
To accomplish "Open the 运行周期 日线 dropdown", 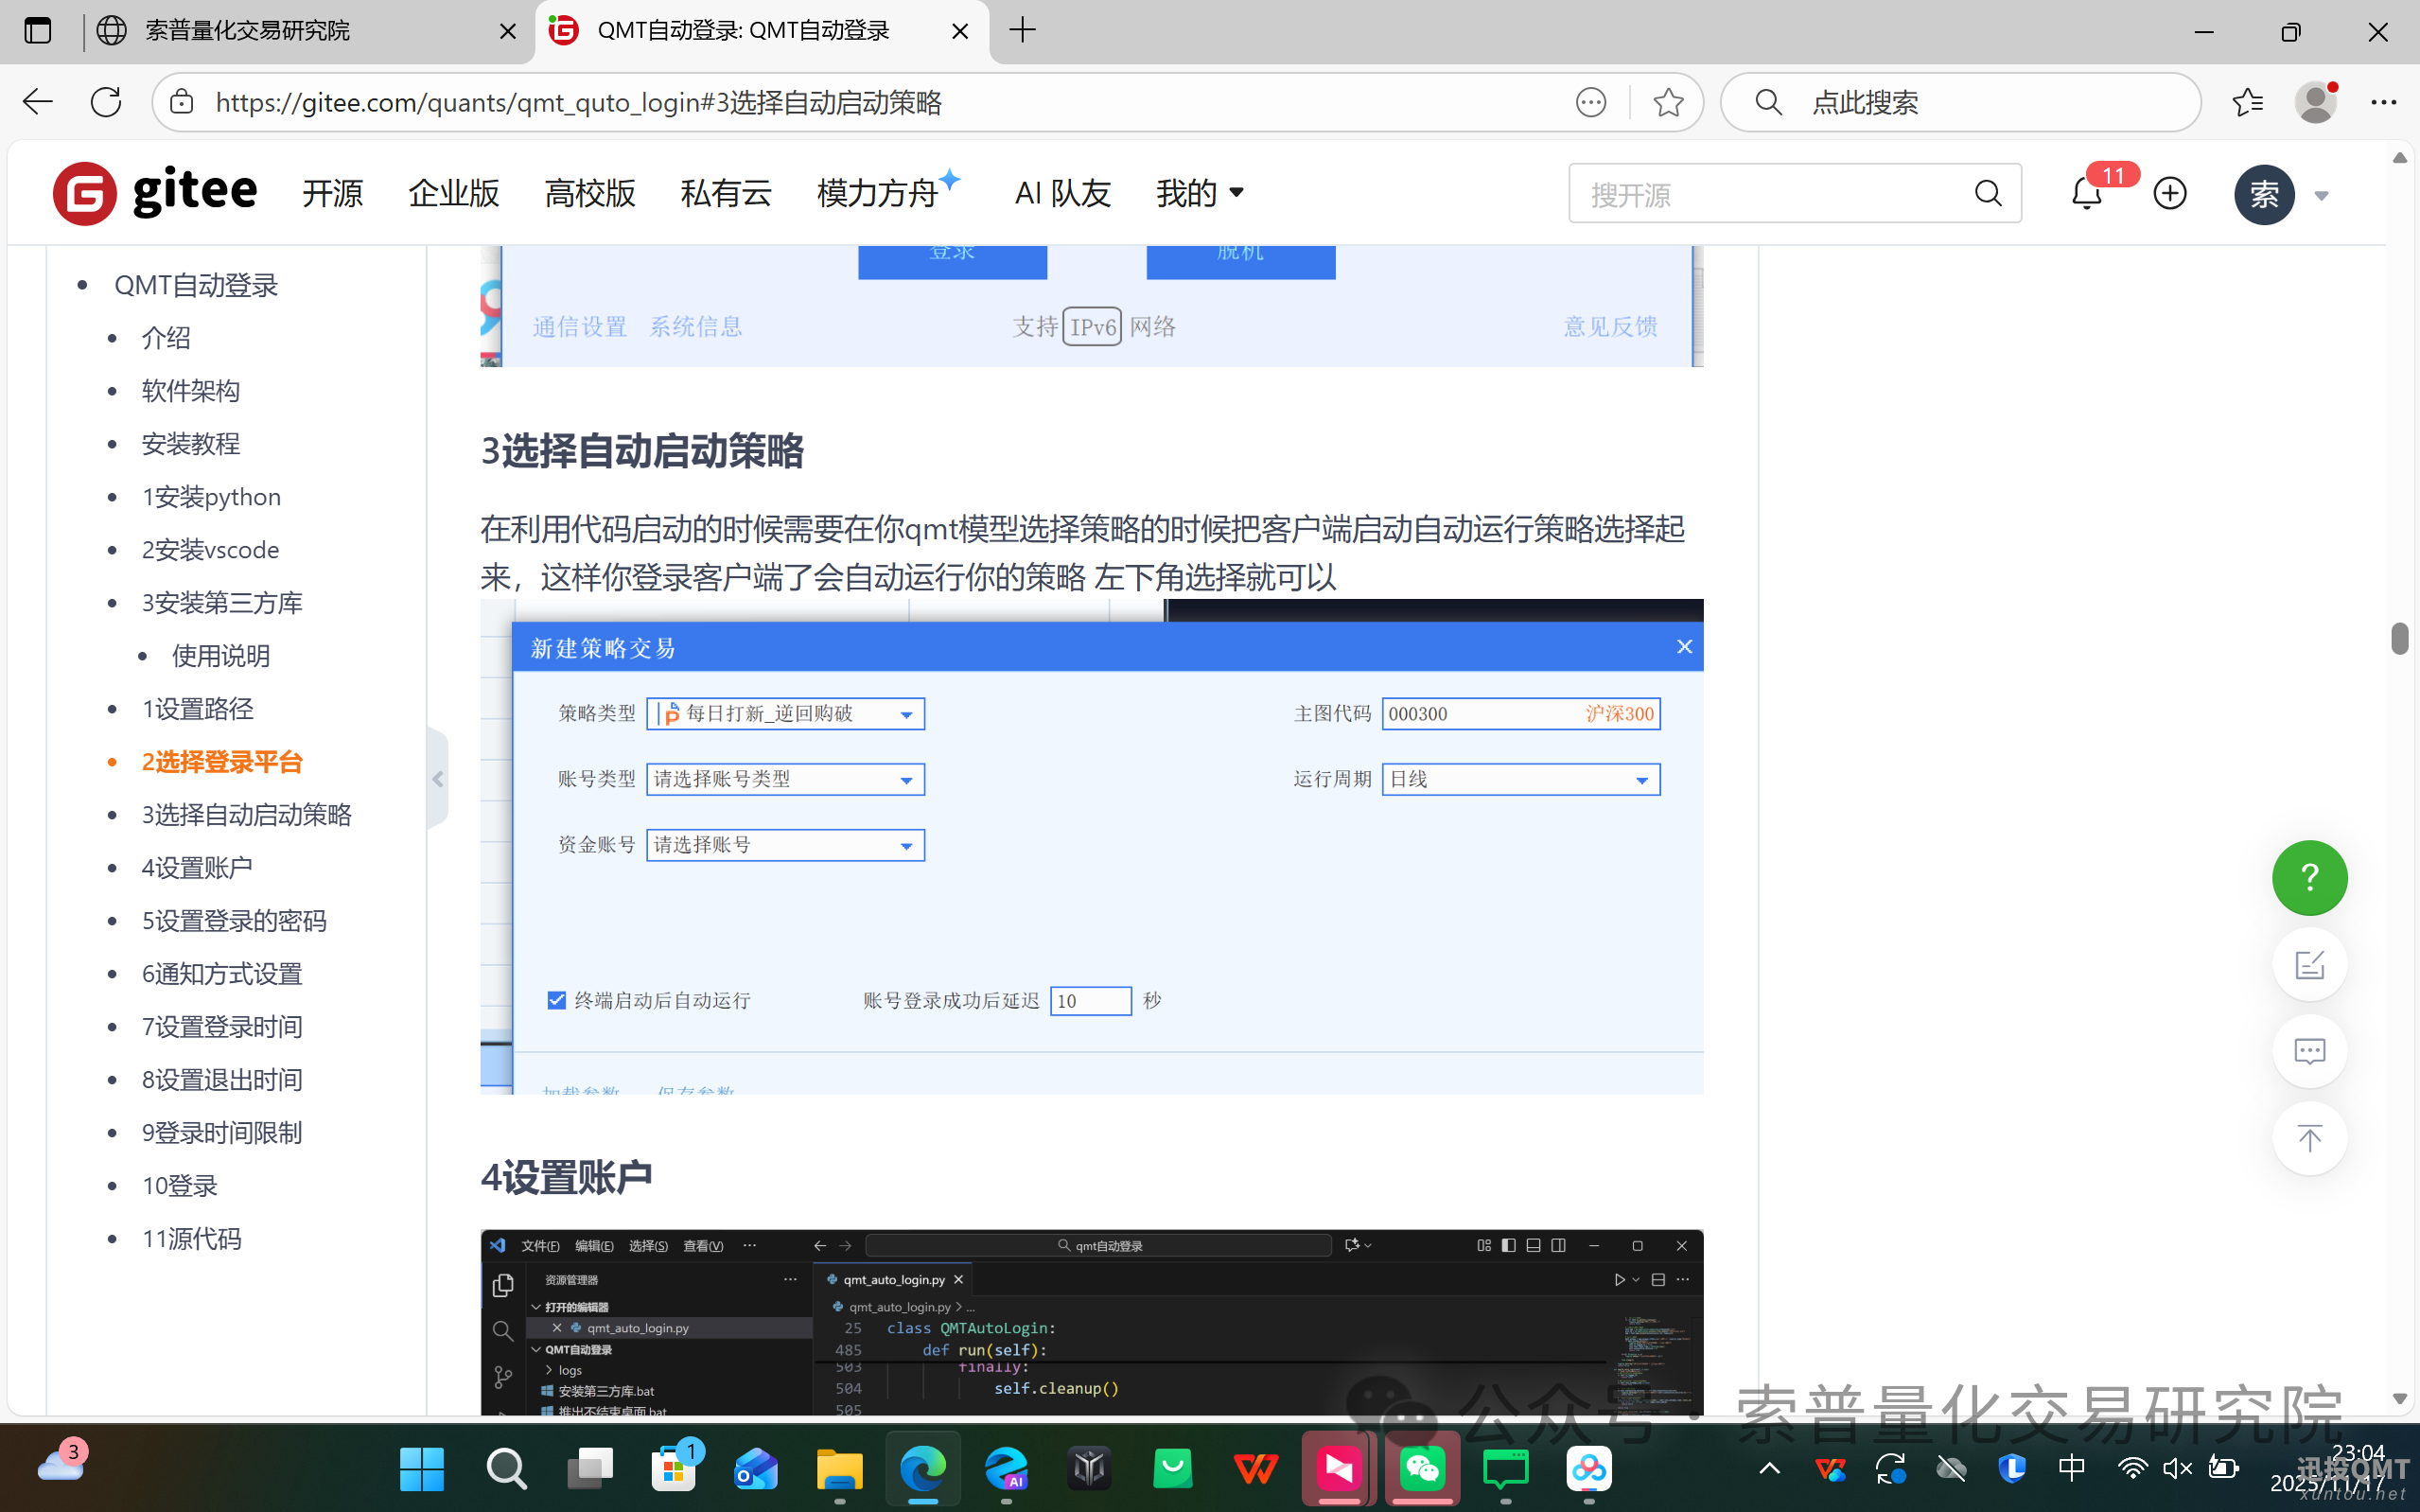I will pos(1640,779).
